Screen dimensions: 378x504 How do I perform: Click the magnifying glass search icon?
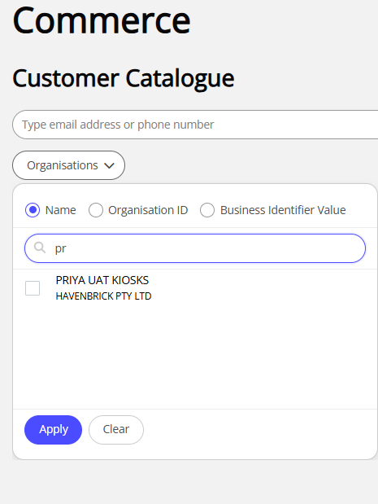coord(40,248)
